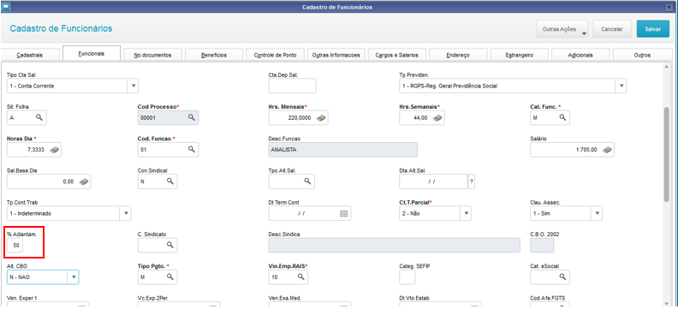Expand the Tp Previden. dropdown
The image size is (678, 315).
pyautogui.click(x=621, y=86)
